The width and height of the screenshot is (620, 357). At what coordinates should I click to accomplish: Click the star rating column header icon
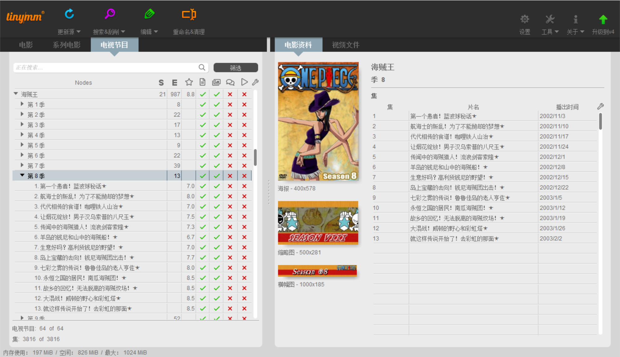pos(189,82)
